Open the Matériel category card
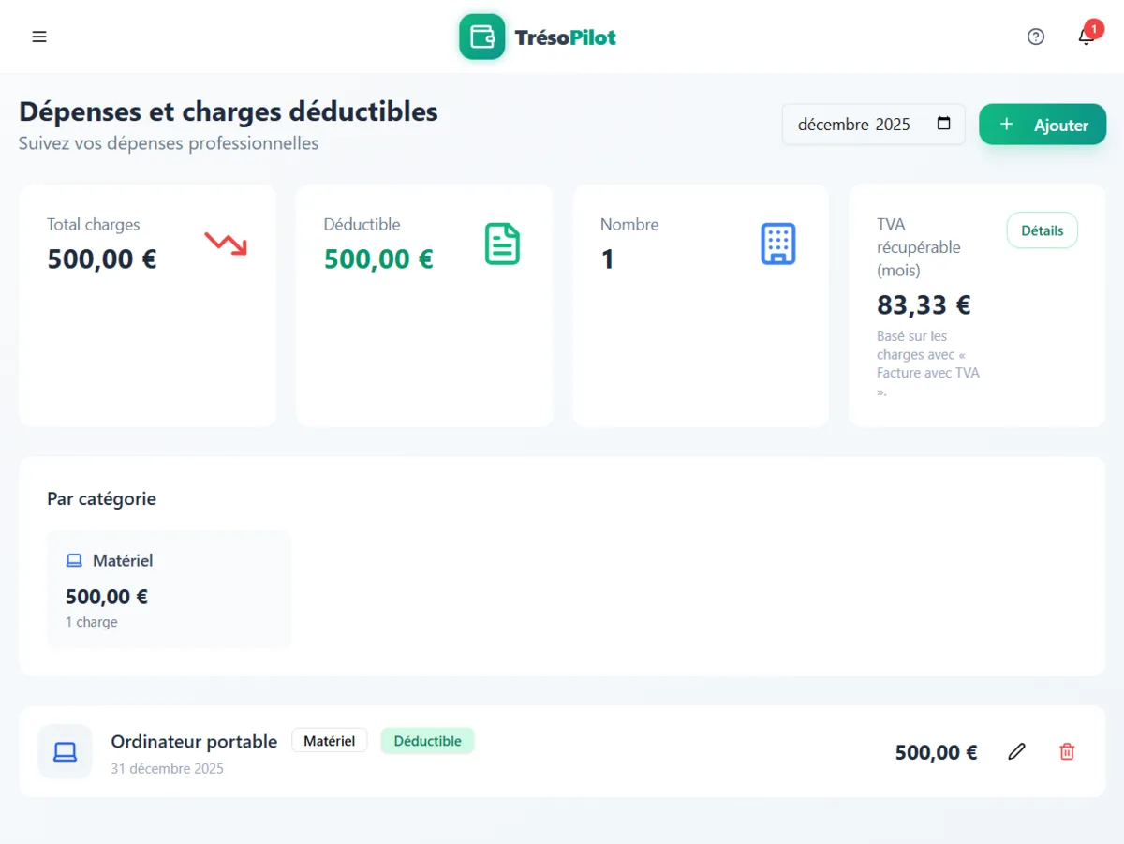Image resolution: width=1124 pixels, height=844 pixels. (169, 589)
